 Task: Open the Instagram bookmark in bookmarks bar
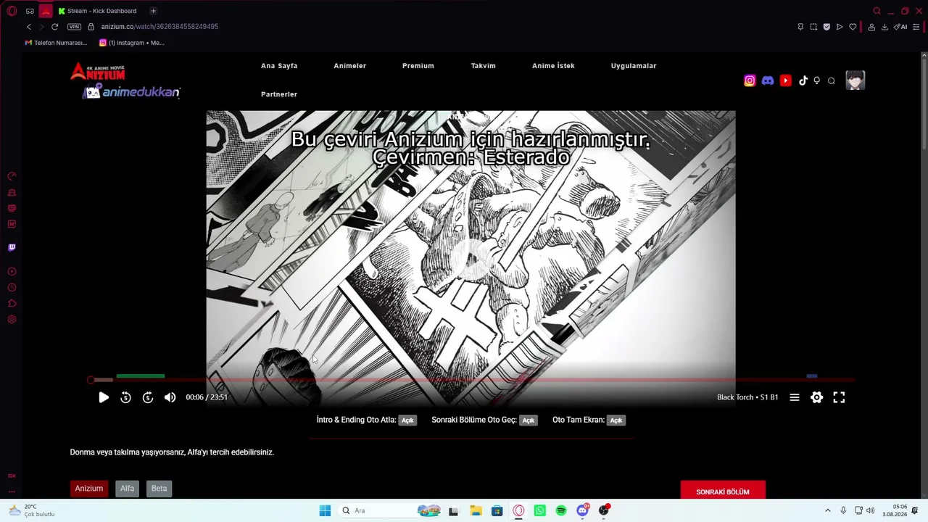point(132,43)
